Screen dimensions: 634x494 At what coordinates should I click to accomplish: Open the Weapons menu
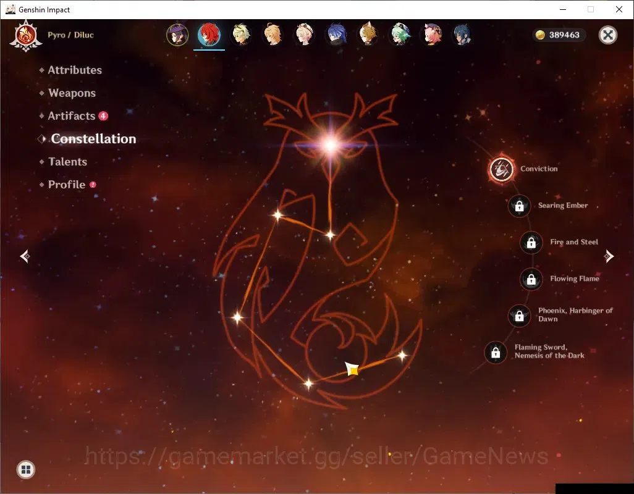click(72, 93)
